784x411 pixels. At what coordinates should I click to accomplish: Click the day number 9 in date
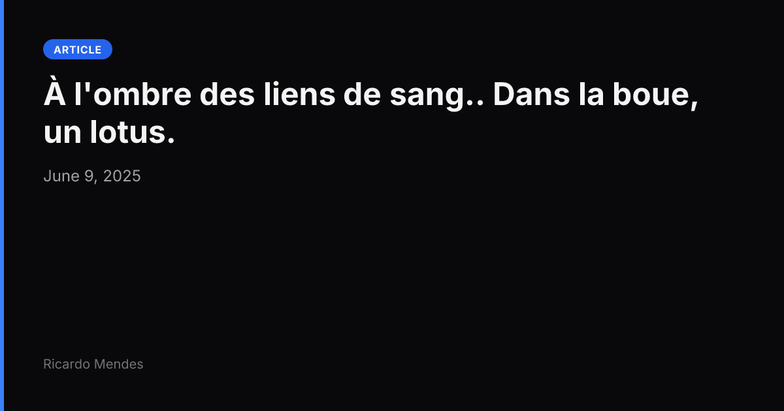pyautogui.click(x=89, y=176)
